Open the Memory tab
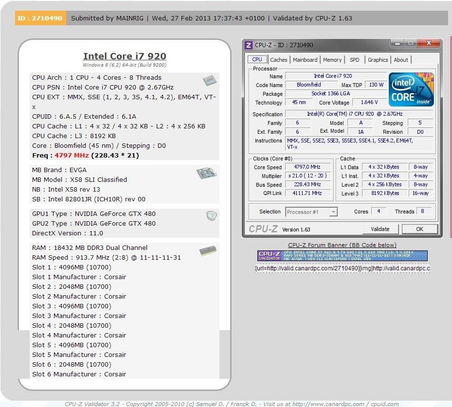 [x=332, y=60]
